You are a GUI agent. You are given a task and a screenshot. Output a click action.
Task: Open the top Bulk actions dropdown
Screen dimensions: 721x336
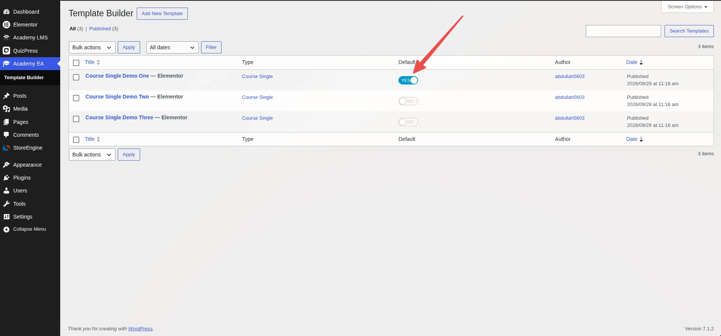tap(92, 47)
